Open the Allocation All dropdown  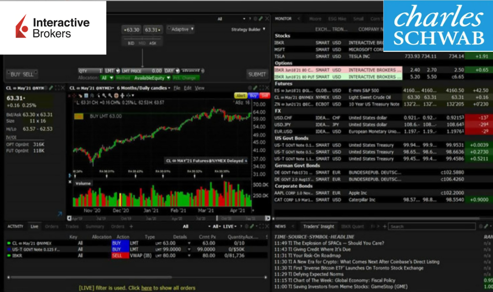[107, 78]
